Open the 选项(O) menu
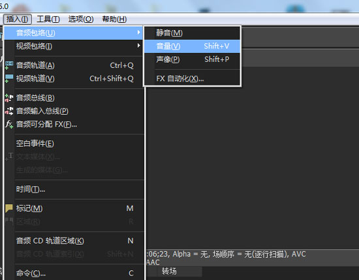The image size is (359, 280). click(81, 19)
